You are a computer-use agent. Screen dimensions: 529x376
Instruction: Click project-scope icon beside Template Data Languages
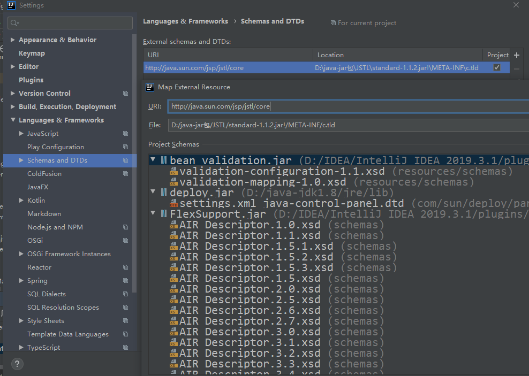coord(125,334)
